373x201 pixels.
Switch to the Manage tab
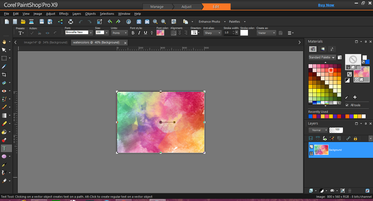point(157,7)
